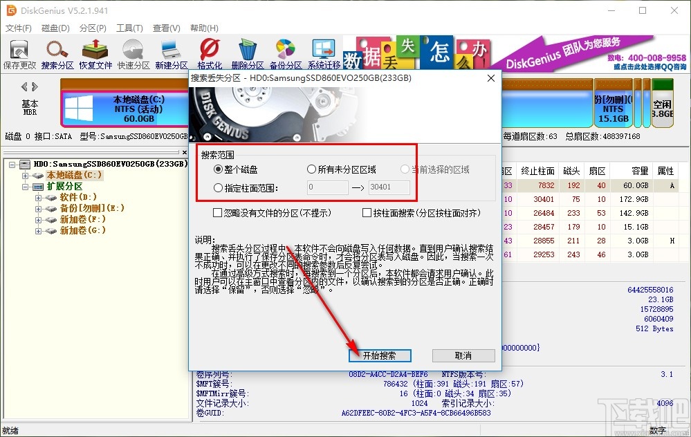Click the 取消 cancel button

click(x=463, y=355)
